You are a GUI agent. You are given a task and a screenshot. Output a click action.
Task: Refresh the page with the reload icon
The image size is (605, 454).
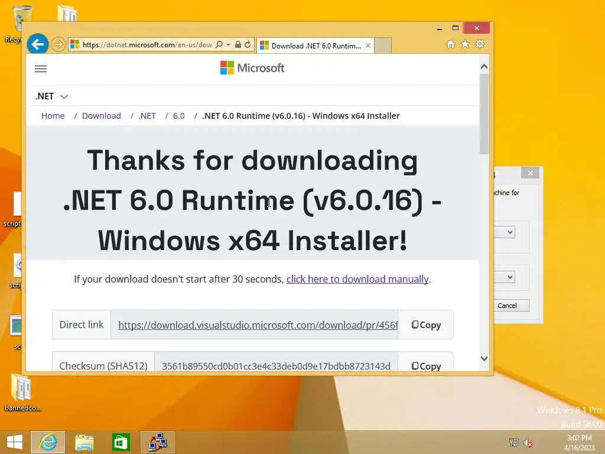pos(248,44)
